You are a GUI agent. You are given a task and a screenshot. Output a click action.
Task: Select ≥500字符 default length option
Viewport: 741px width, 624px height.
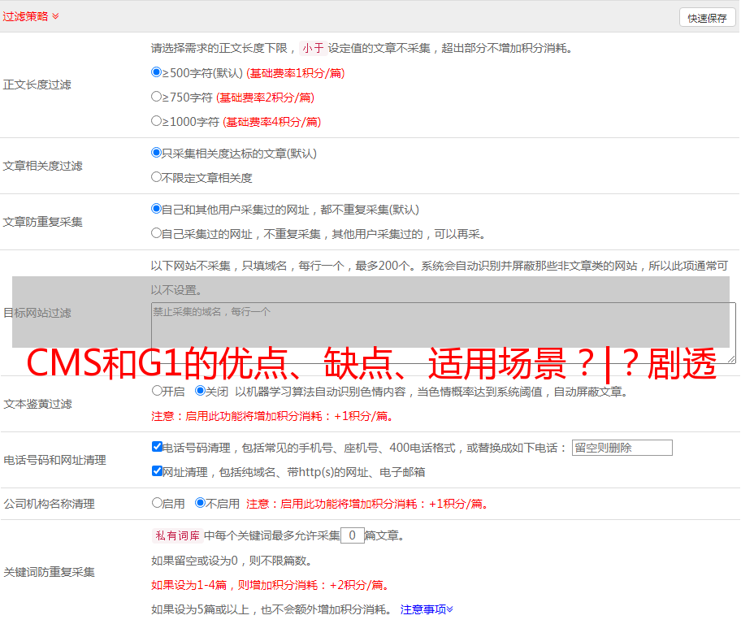click(x=157, y=72)
